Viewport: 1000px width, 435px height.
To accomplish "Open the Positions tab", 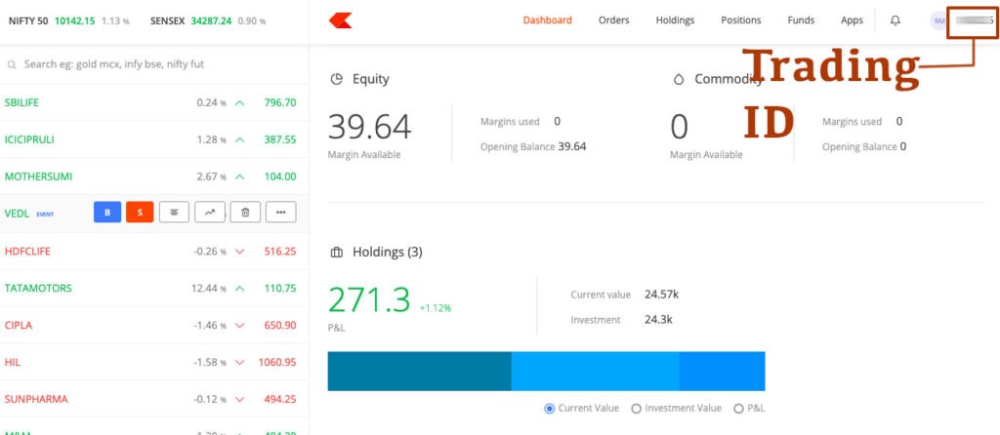I will (740, 20).
